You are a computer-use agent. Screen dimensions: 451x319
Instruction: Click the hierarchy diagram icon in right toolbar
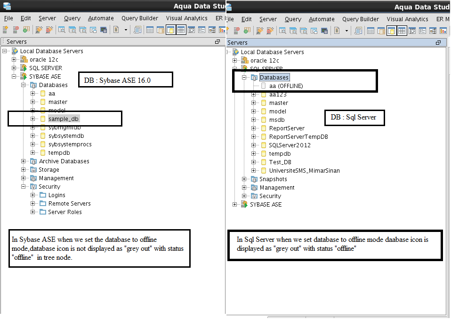(x=433, y=31)
